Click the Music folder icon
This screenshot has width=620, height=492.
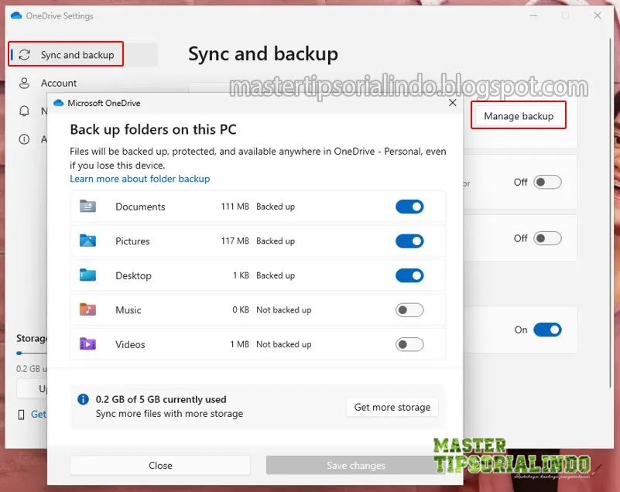coord(87,309)
